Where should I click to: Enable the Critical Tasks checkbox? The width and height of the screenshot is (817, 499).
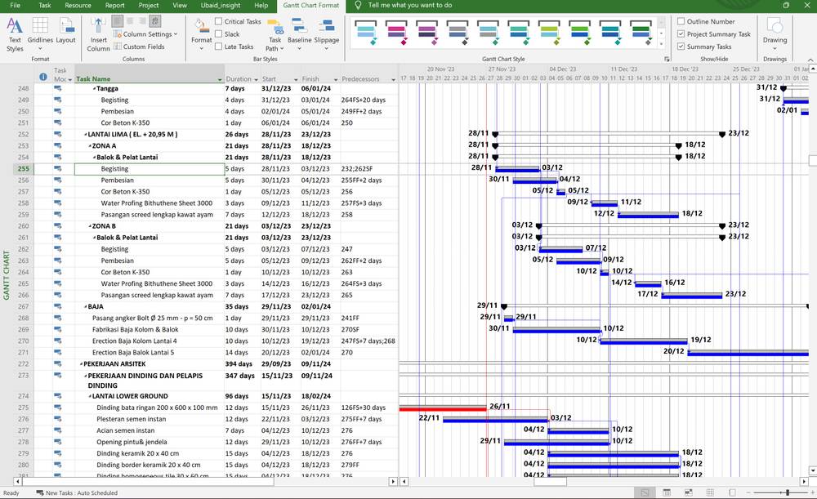click(219, 21)
